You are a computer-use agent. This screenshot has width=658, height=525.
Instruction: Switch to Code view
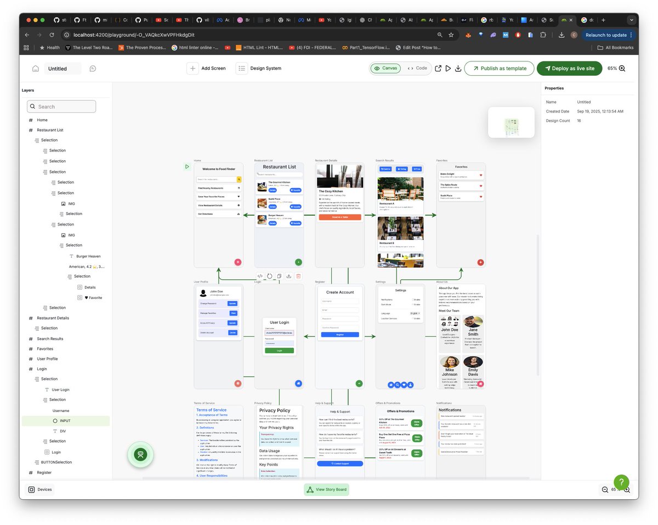tap(417, 68)
